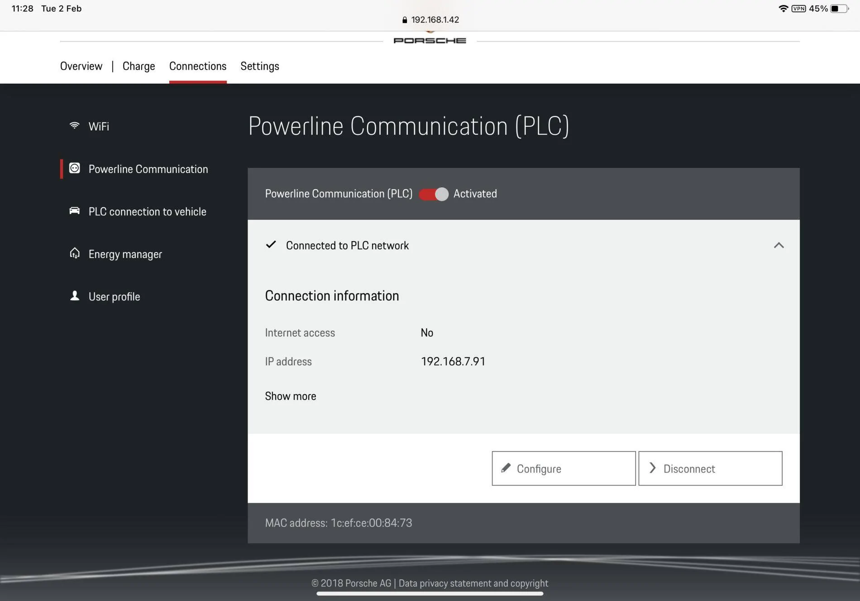Click the Configure button
The height and width of the screenshot is (601, 860).
coord(564,468)
